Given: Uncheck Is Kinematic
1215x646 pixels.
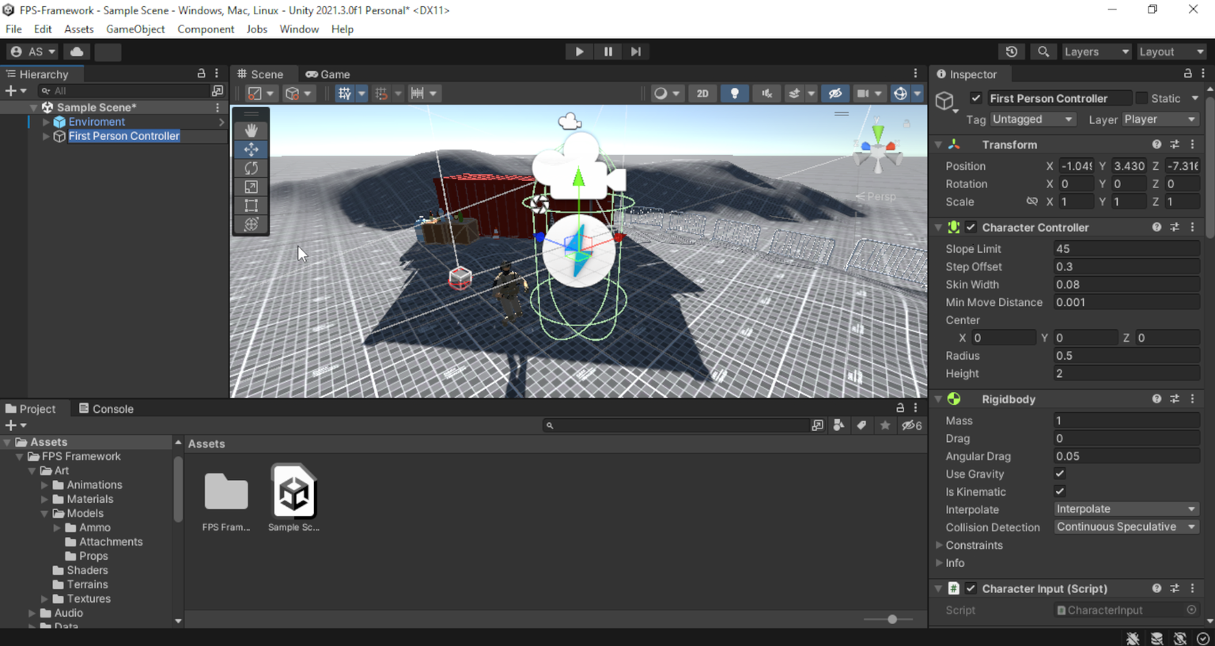Looking at the screenshot, I should pos(1059,491).
